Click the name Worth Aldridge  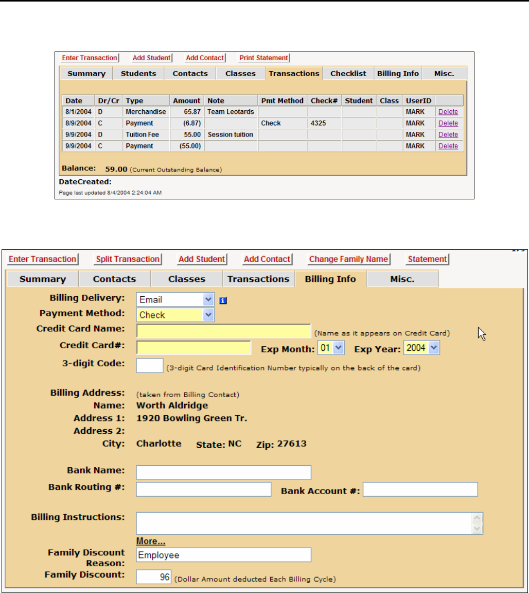pos(172,405)
